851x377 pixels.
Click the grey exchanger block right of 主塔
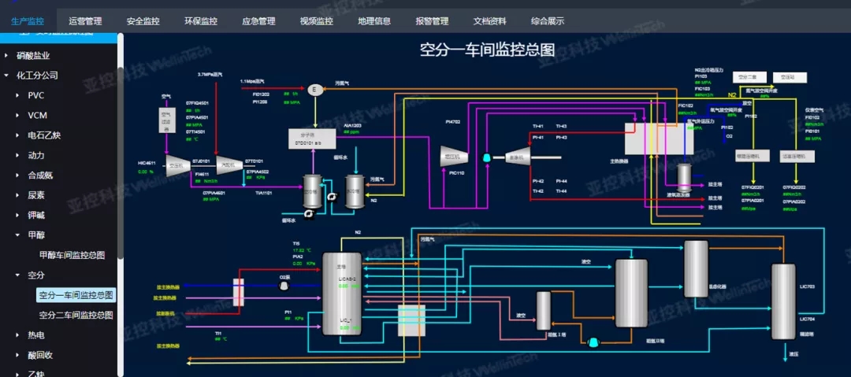(x=412, y=320)
